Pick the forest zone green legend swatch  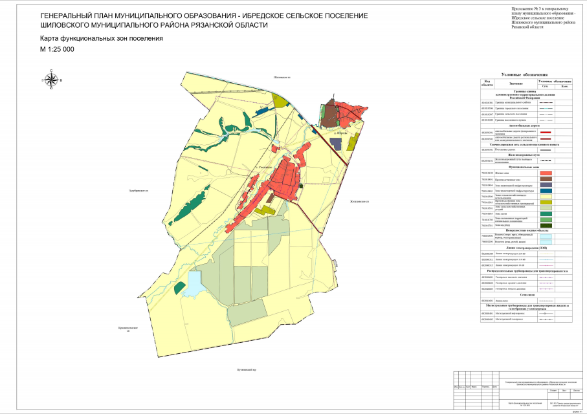[x=545, y=213]
